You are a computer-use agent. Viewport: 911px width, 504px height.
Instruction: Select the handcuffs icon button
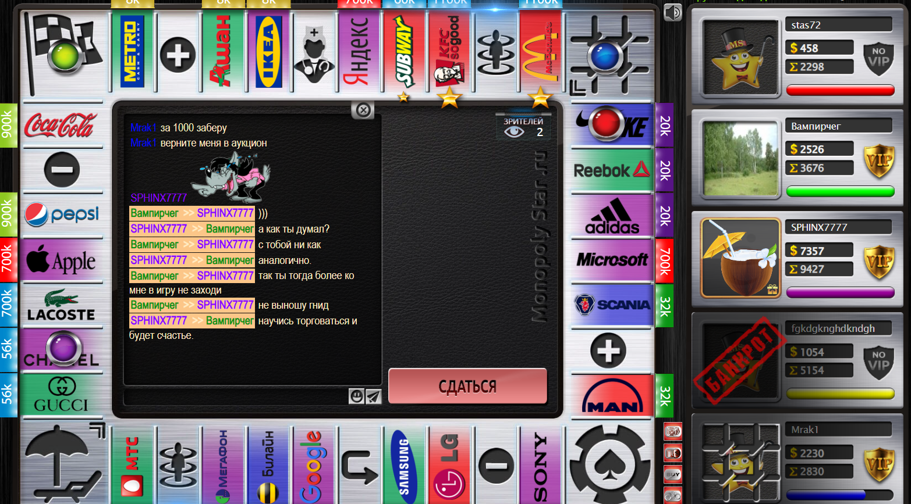pyautogui.click(x=673, y=496)
